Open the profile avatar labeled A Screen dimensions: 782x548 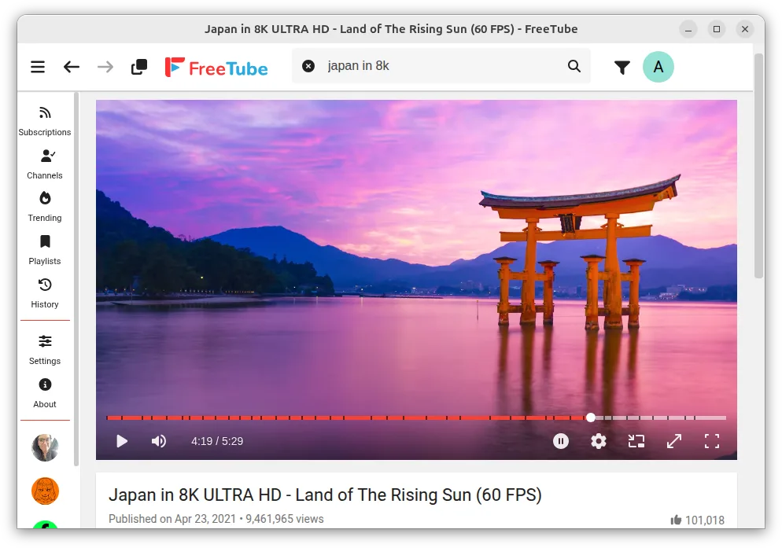tap(658, 67)
